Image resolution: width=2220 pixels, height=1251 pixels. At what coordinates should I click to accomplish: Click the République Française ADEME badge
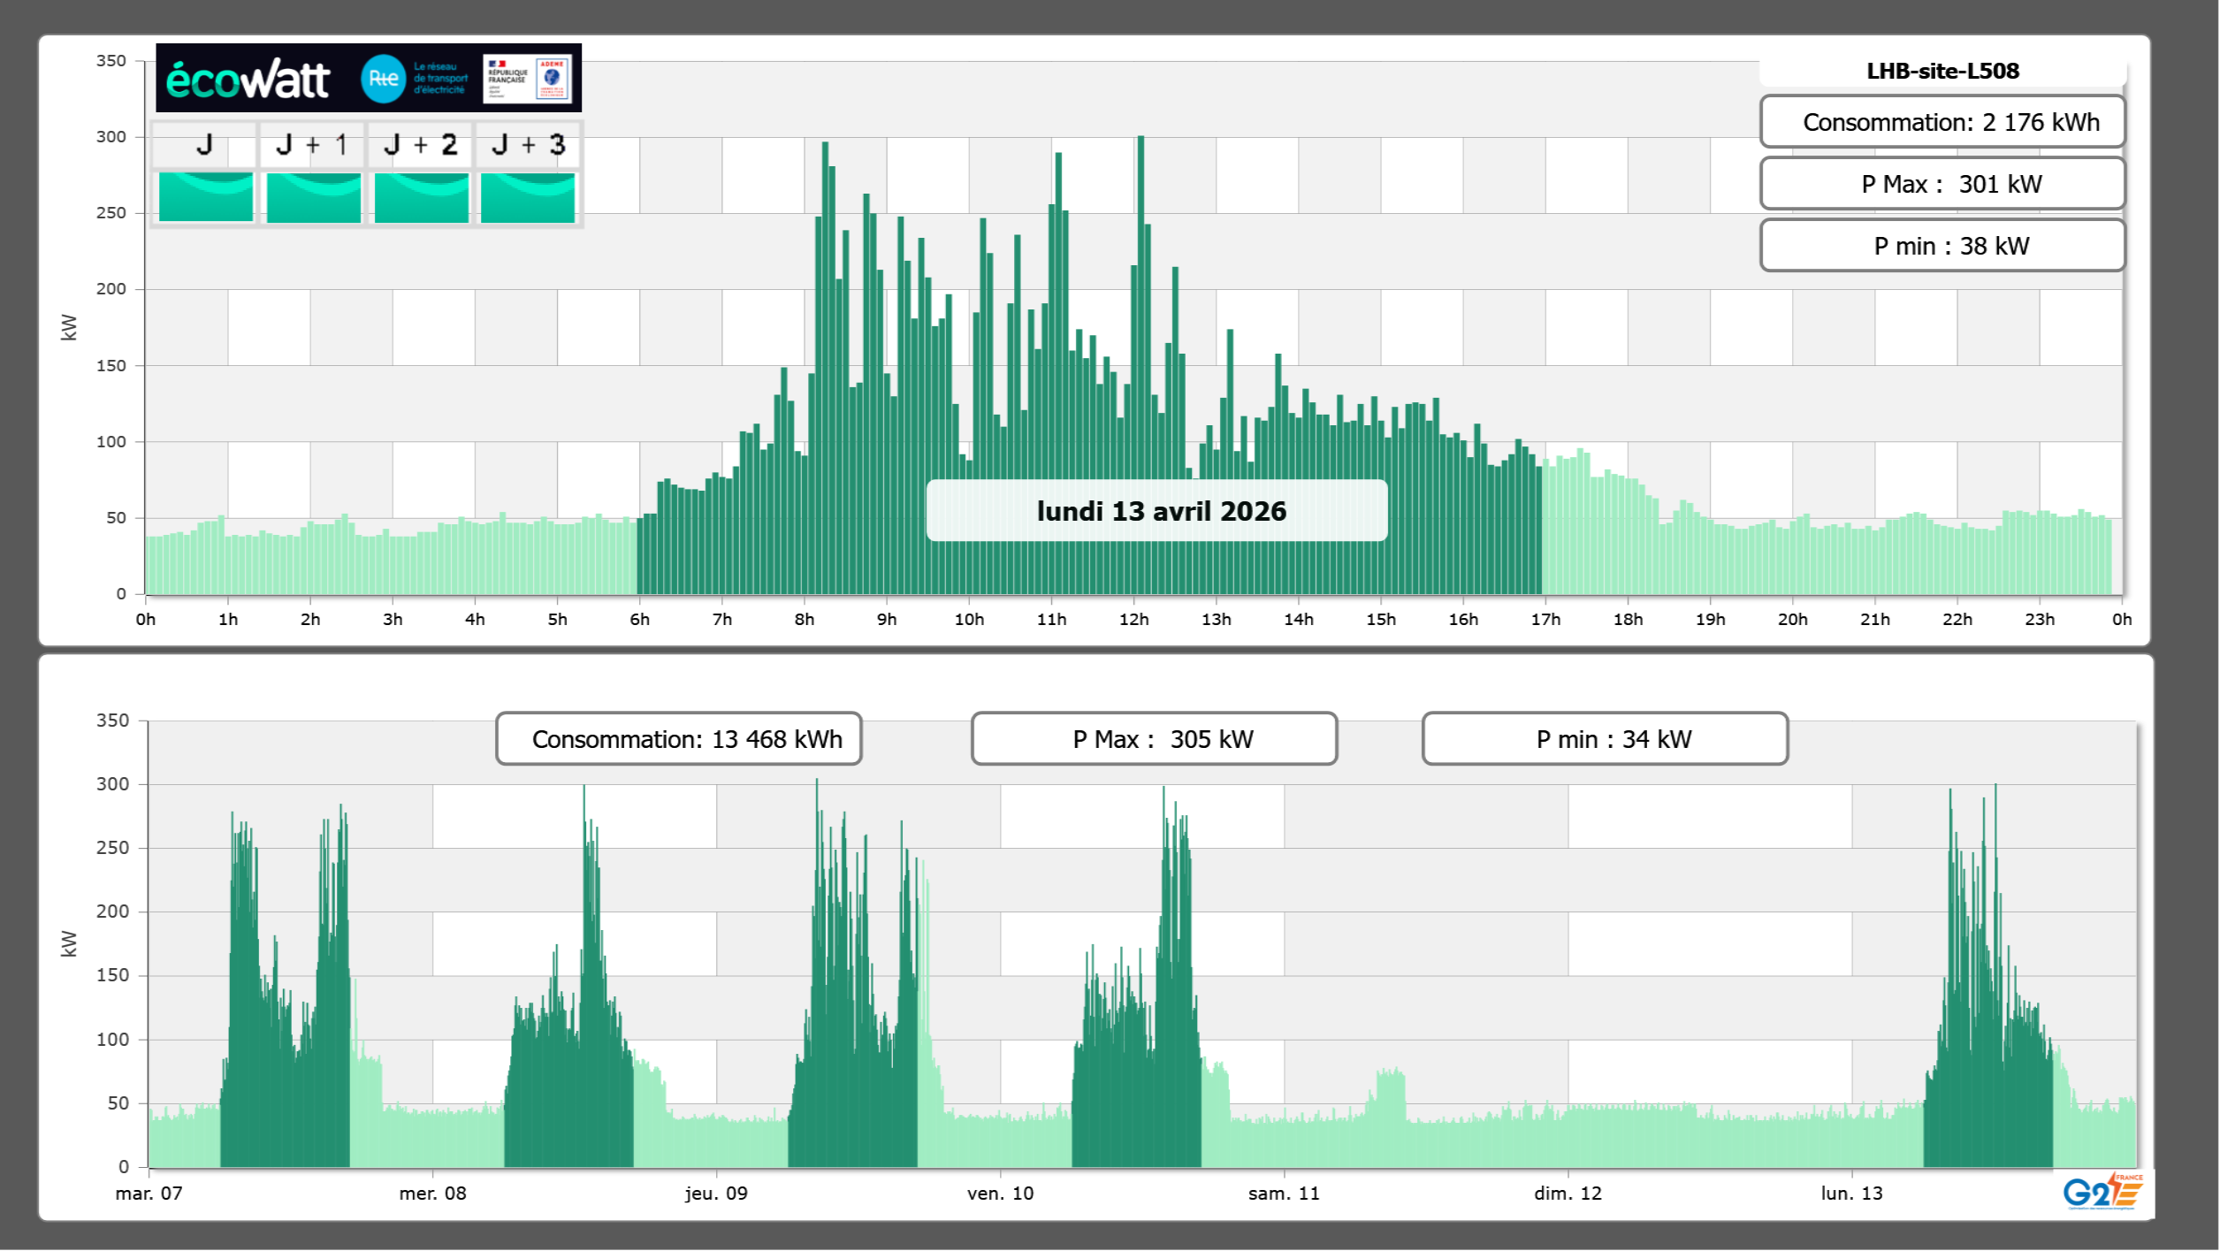pos(527,79)
